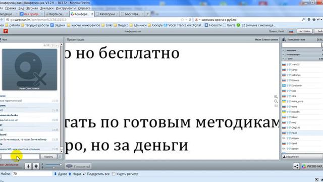The width and height of the screenshot is (323, 182).
Task: Open the Вид menu
Action: pos(21,8)
